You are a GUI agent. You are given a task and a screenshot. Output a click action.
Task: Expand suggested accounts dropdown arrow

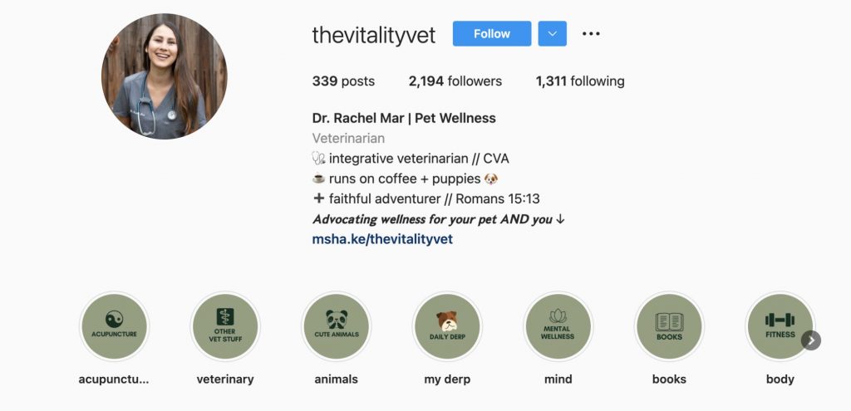click(552, 34)
